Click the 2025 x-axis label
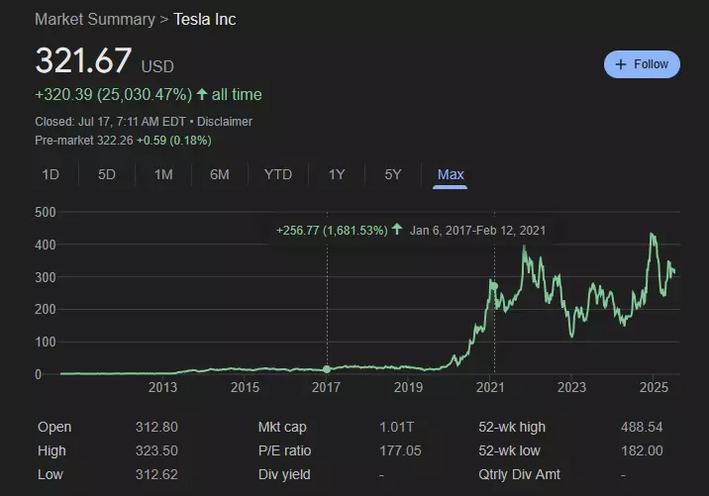 [654, 387]
